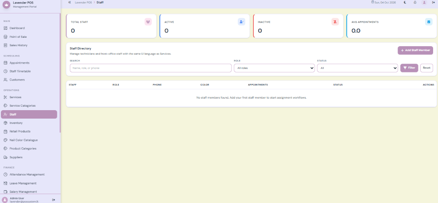Open user profile avatar in top bar
Viewport: 438px width, 203px height.
[424, 2]
